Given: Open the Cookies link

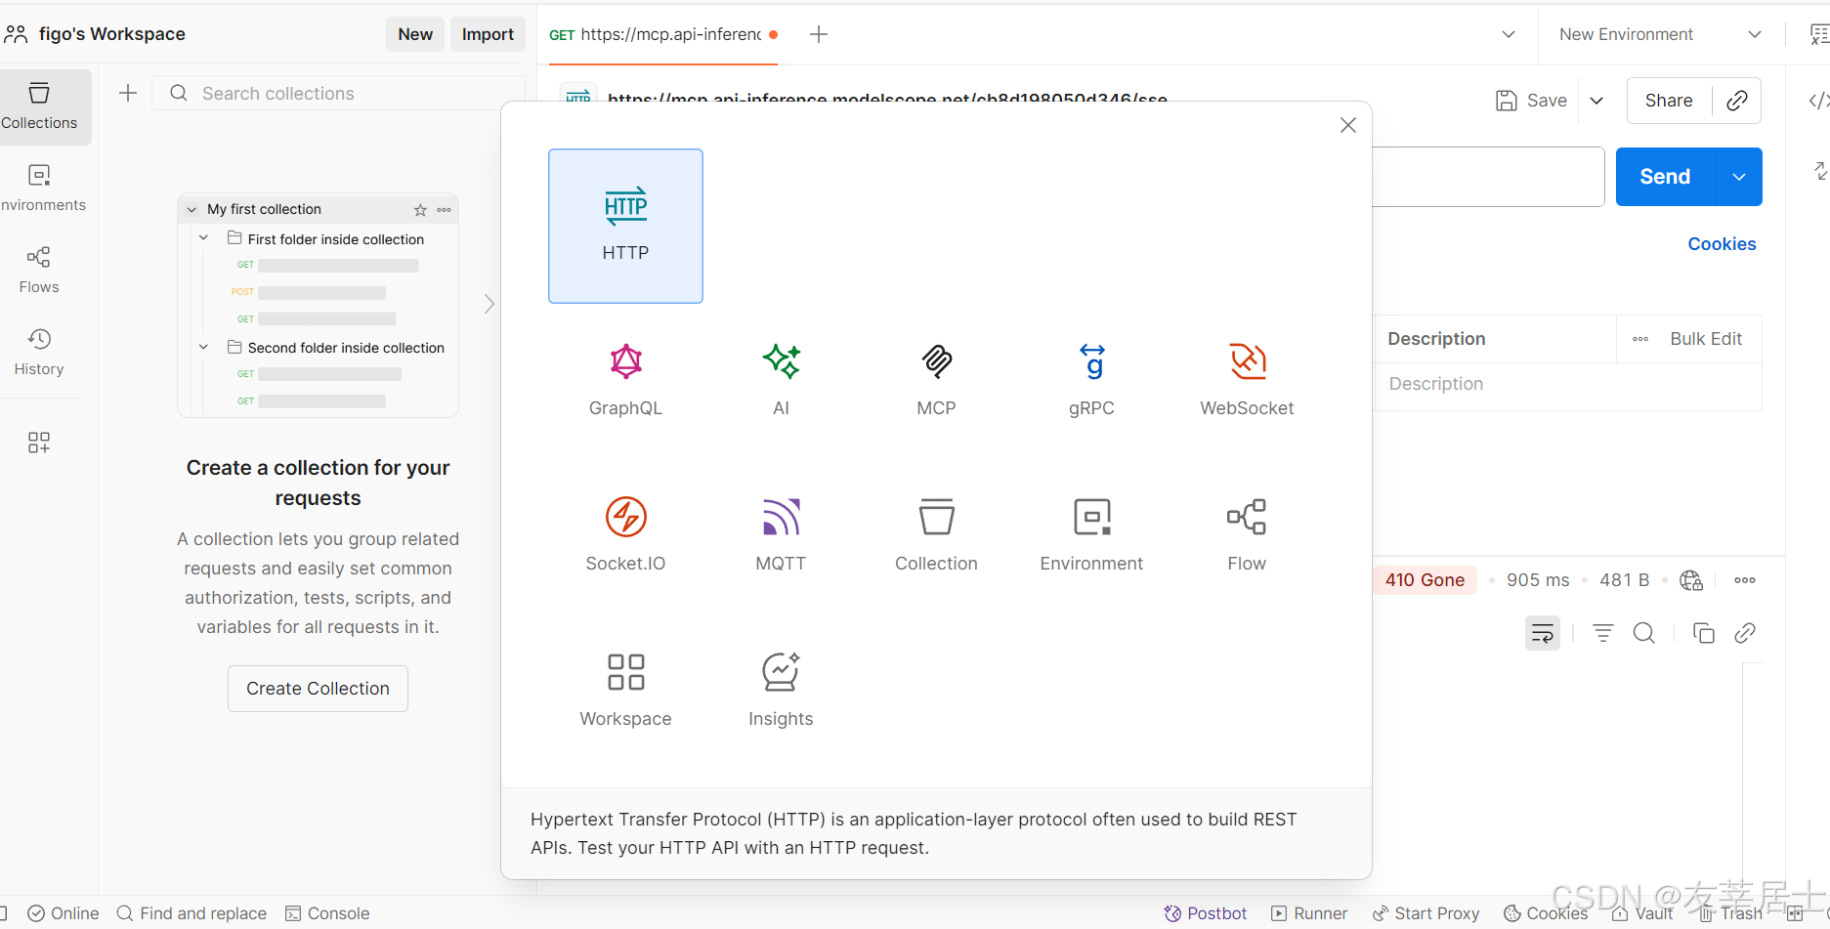Looking at the screenshot, I should [1722, 244].
